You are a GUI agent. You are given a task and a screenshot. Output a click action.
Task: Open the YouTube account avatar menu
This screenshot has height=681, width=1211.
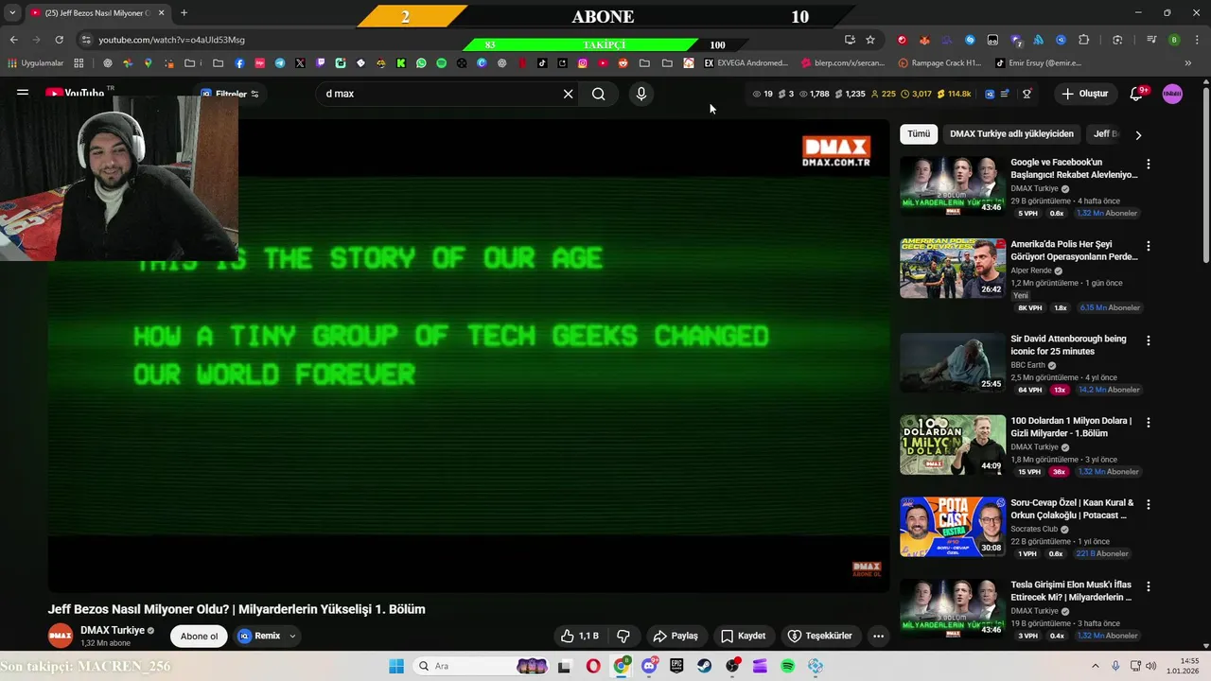tap(1172, 94)
